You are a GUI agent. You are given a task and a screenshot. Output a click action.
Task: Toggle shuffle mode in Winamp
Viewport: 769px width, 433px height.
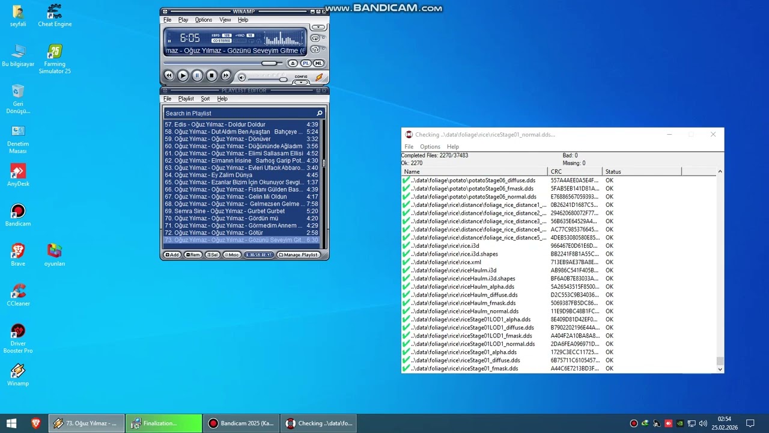[315, 49]
